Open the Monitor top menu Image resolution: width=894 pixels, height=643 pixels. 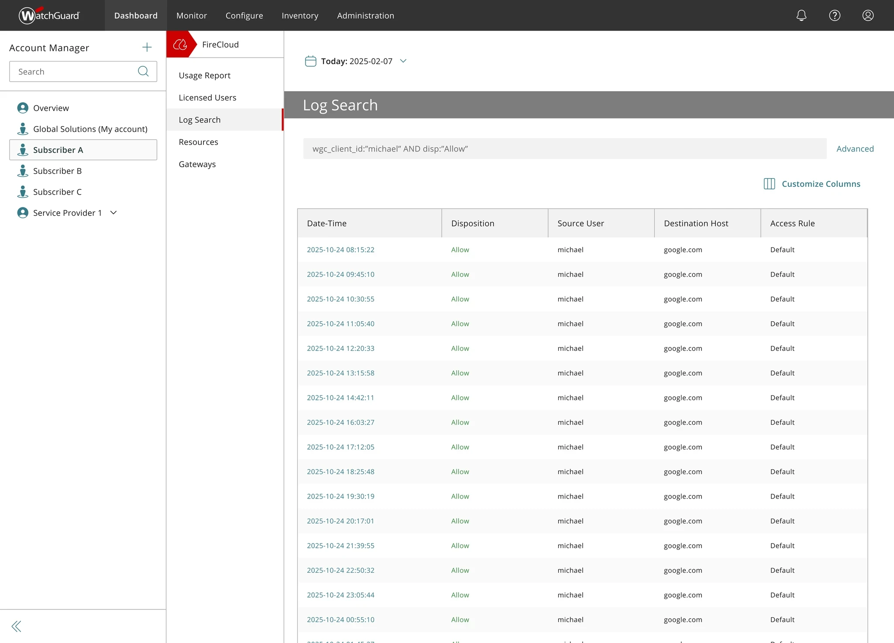coord(192,15)
